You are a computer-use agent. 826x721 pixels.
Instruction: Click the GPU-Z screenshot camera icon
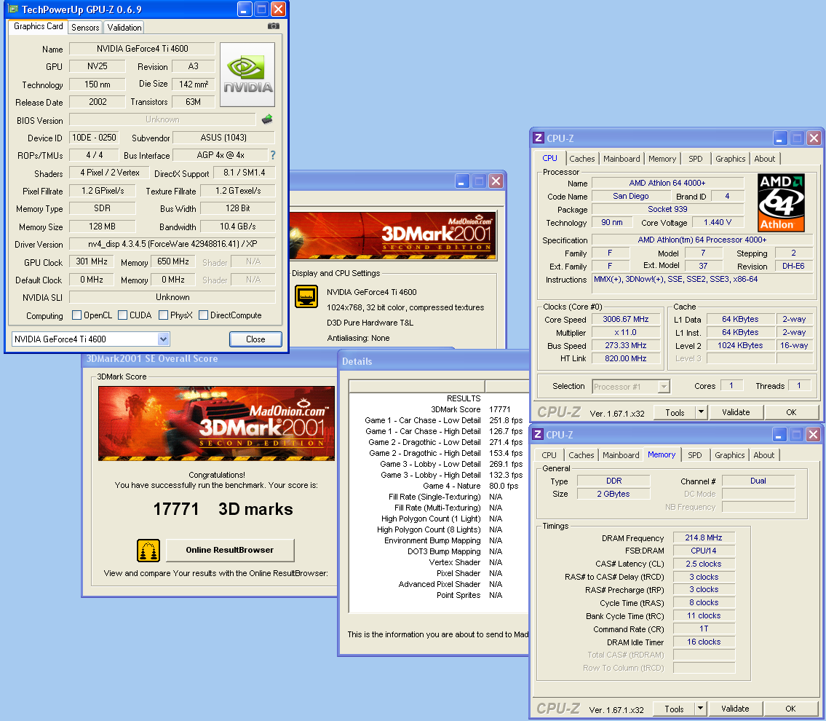[x=274, y=25]
